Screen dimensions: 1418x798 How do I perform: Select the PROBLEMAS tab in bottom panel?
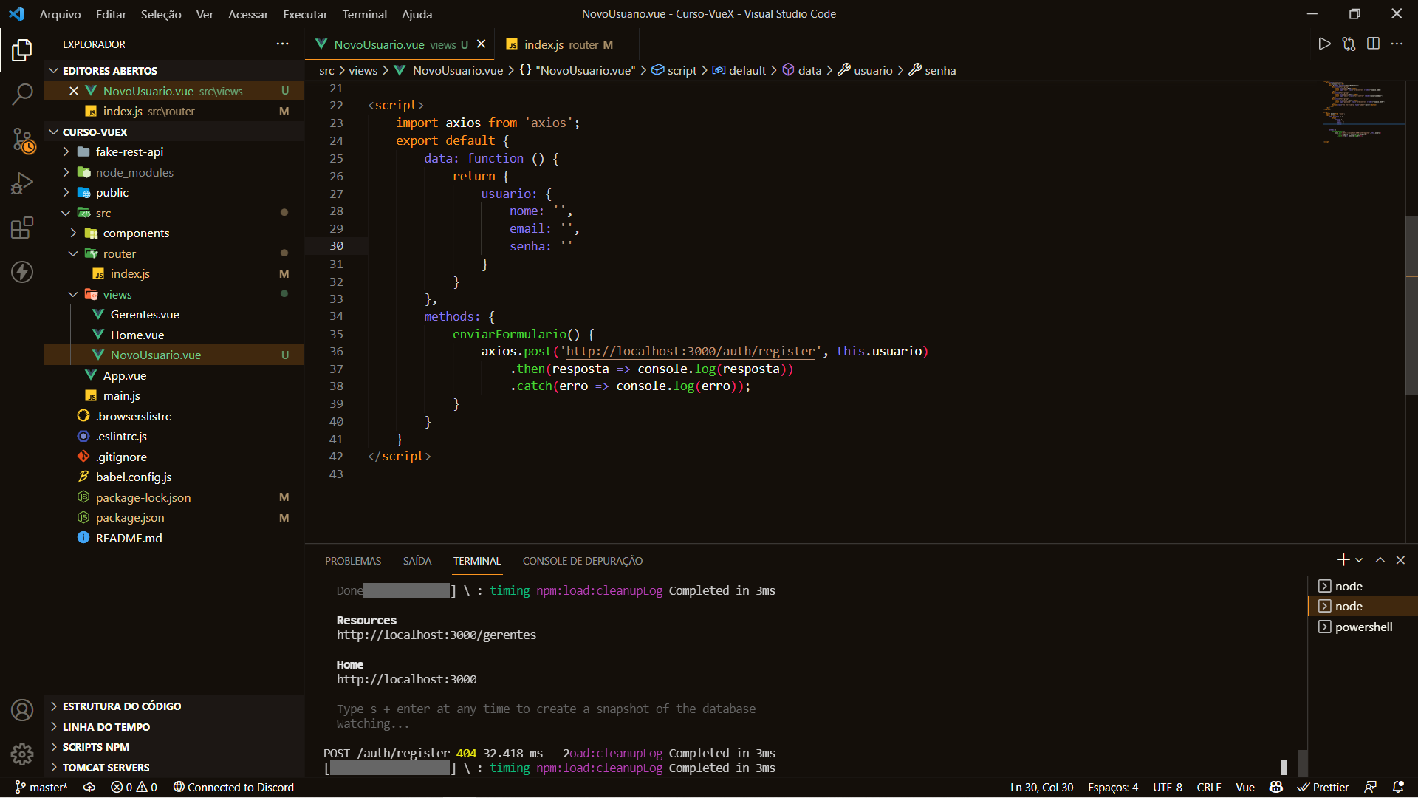tap(354, 560)
